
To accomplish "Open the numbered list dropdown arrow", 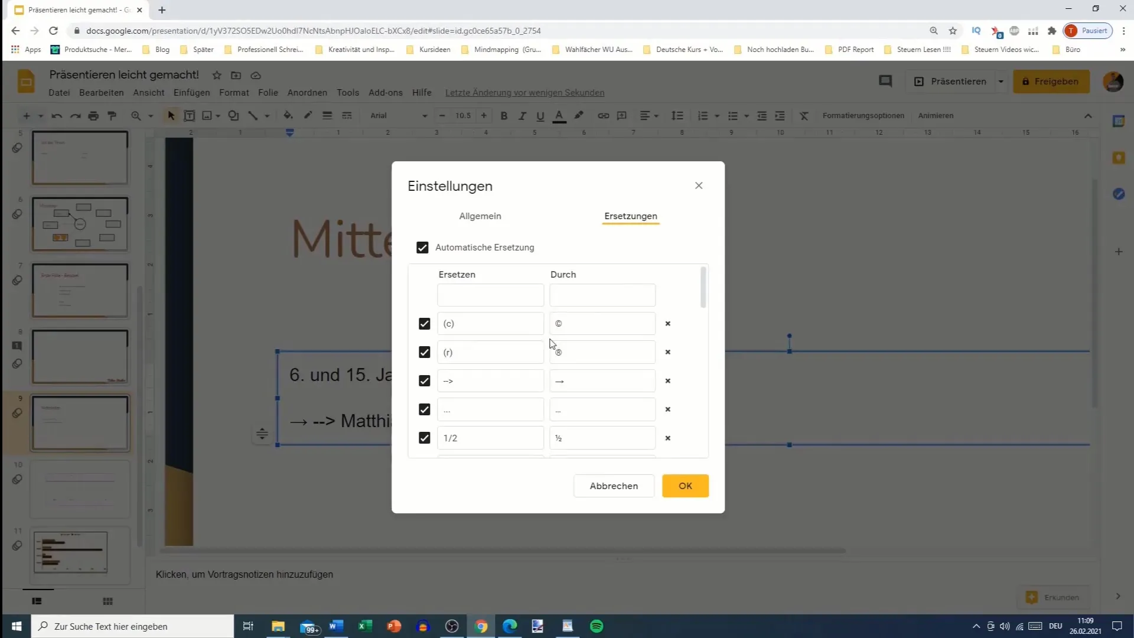I will (x=717, y=116).
